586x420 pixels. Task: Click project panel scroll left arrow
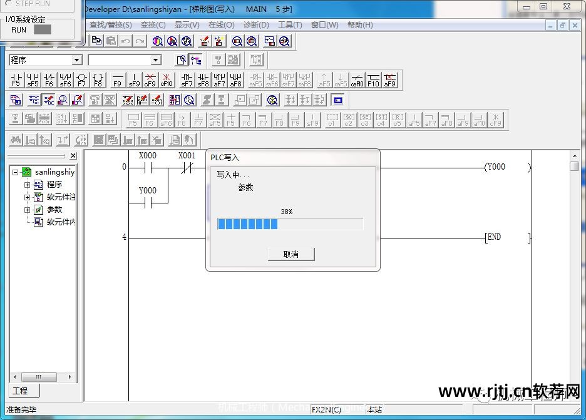pos(15,377)
